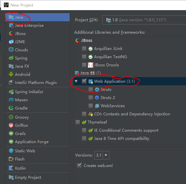Click the 'Struts 2' label
Screen dimensions: 186x184
[x=108, y=98]
